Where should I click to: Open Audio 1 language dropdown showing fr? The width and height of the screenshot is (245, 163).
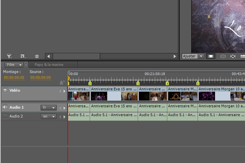tap(49, 108)
